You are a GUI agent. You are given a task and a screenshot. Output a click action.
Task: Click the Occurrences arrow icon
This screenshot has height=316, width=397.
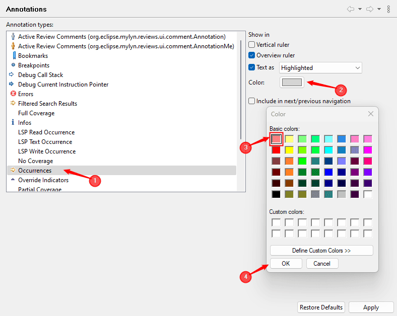click(13, 170)
